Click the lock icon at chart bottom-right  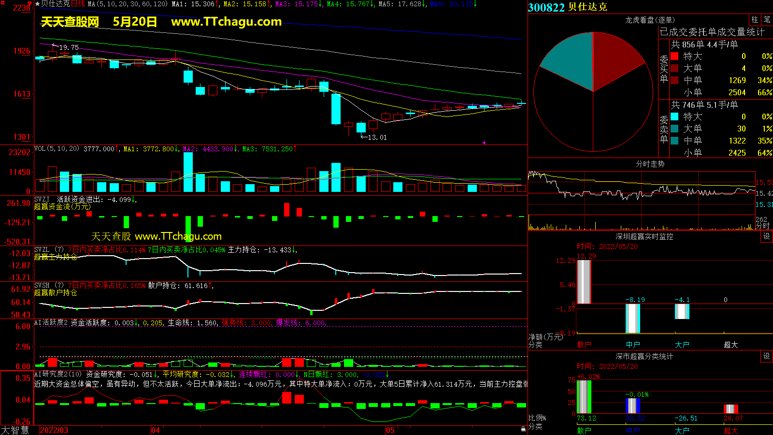click(523, 429)
